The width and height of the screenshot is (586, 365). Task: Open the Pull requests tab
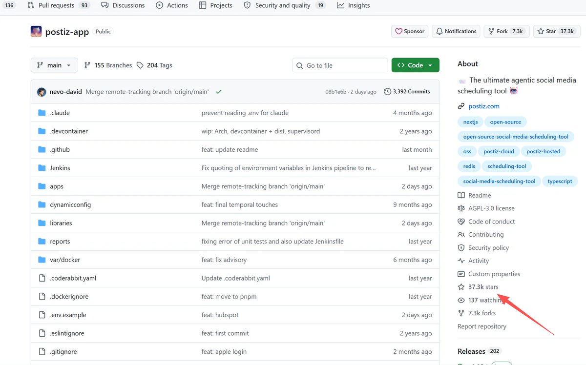[x=58, y=5]
